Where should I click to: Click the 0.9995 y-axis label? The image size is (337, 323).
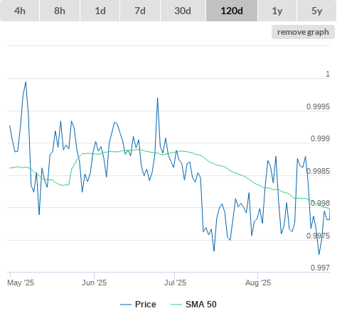click(318, 106)
